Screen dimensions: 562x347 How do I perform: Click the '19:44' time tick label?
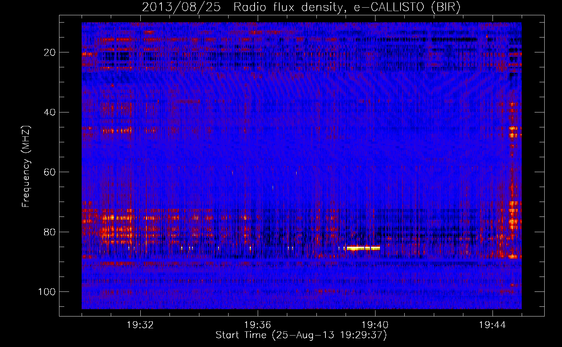493,325
